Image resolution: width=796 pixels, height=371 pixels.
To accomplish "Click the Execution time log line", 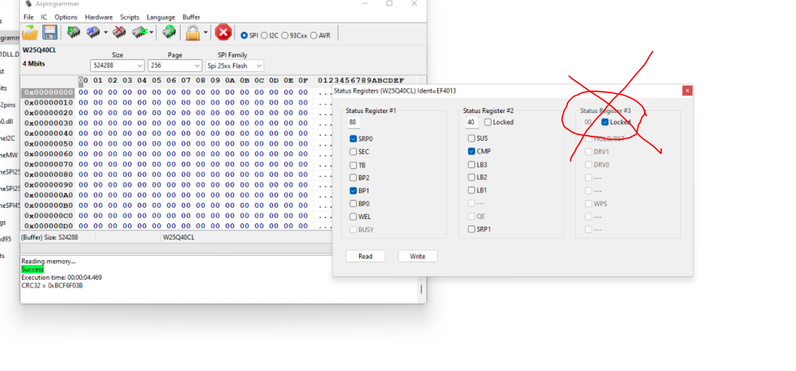I will pyautogui.click(x=62, y=278).
